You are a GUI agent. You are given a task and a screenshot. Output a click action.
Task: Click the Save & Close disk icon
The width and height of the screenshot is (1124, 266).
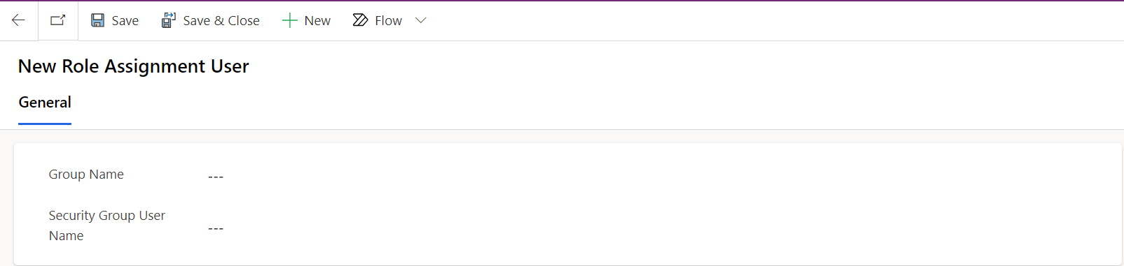pos(168,20)
